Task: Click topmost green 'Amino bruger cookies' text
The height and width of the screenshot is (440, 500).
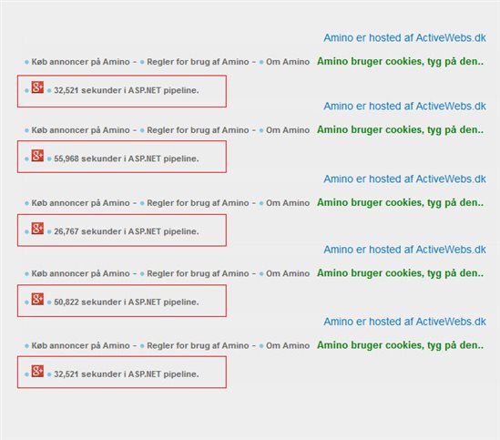Action: point(400,62)
